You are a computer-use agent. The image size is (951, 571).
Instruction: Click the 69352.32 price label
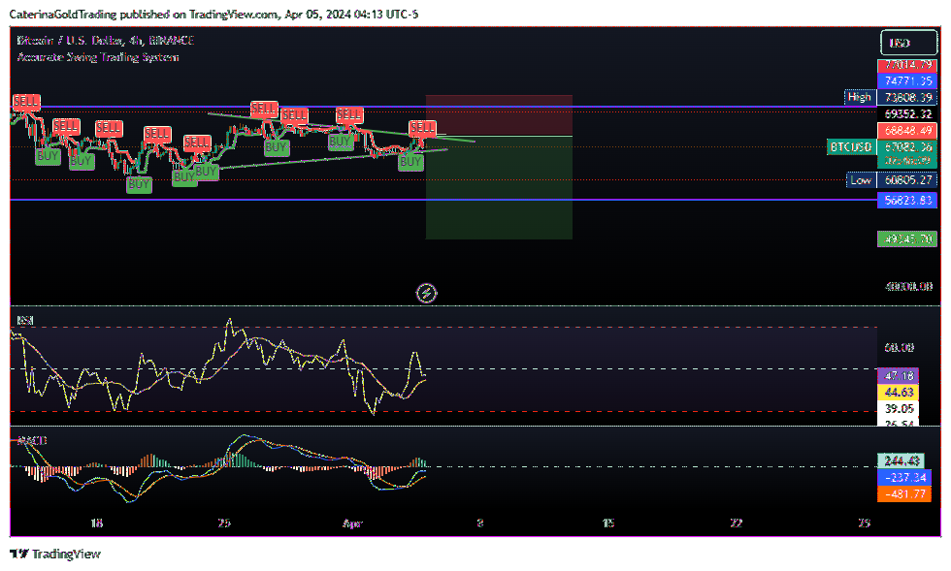pos(908,114)
